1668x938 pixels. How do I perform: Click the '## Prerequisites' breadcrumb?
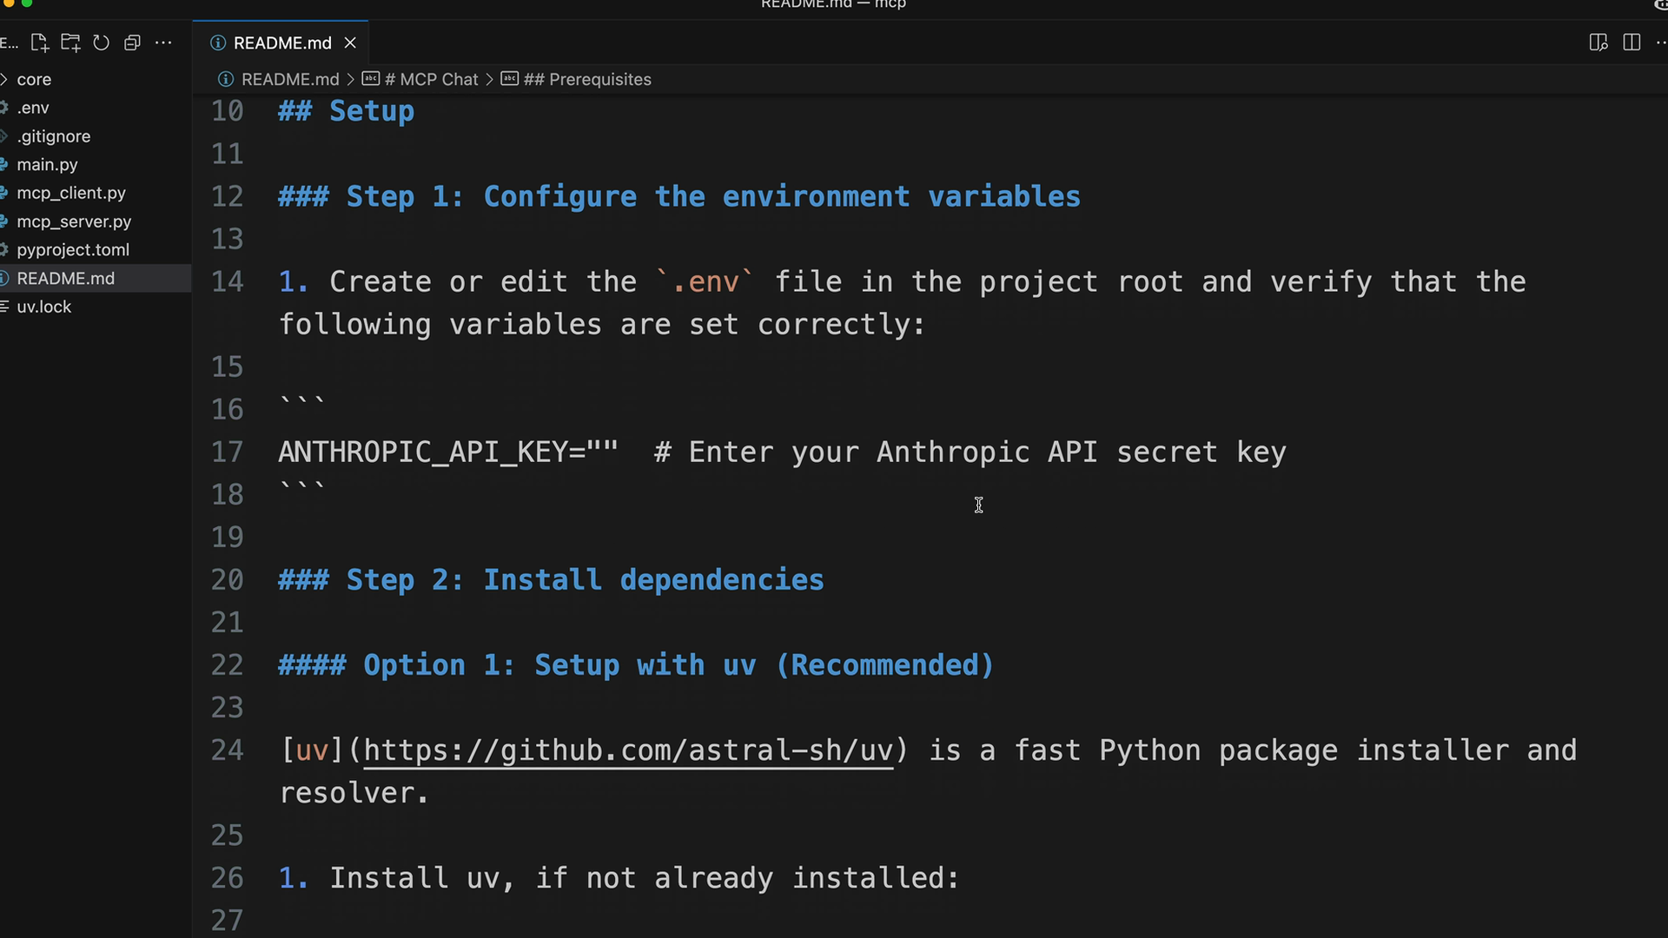pyautogui.click(x=587, y=79)
